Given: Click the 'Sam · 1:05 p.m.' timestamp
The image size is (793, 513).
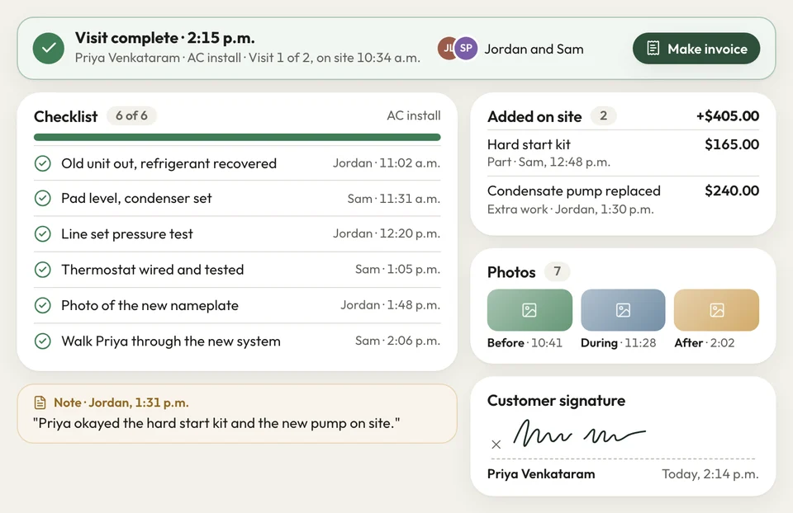Looking at the screenshot, I should pyautogui.click(x=397, y=270).
